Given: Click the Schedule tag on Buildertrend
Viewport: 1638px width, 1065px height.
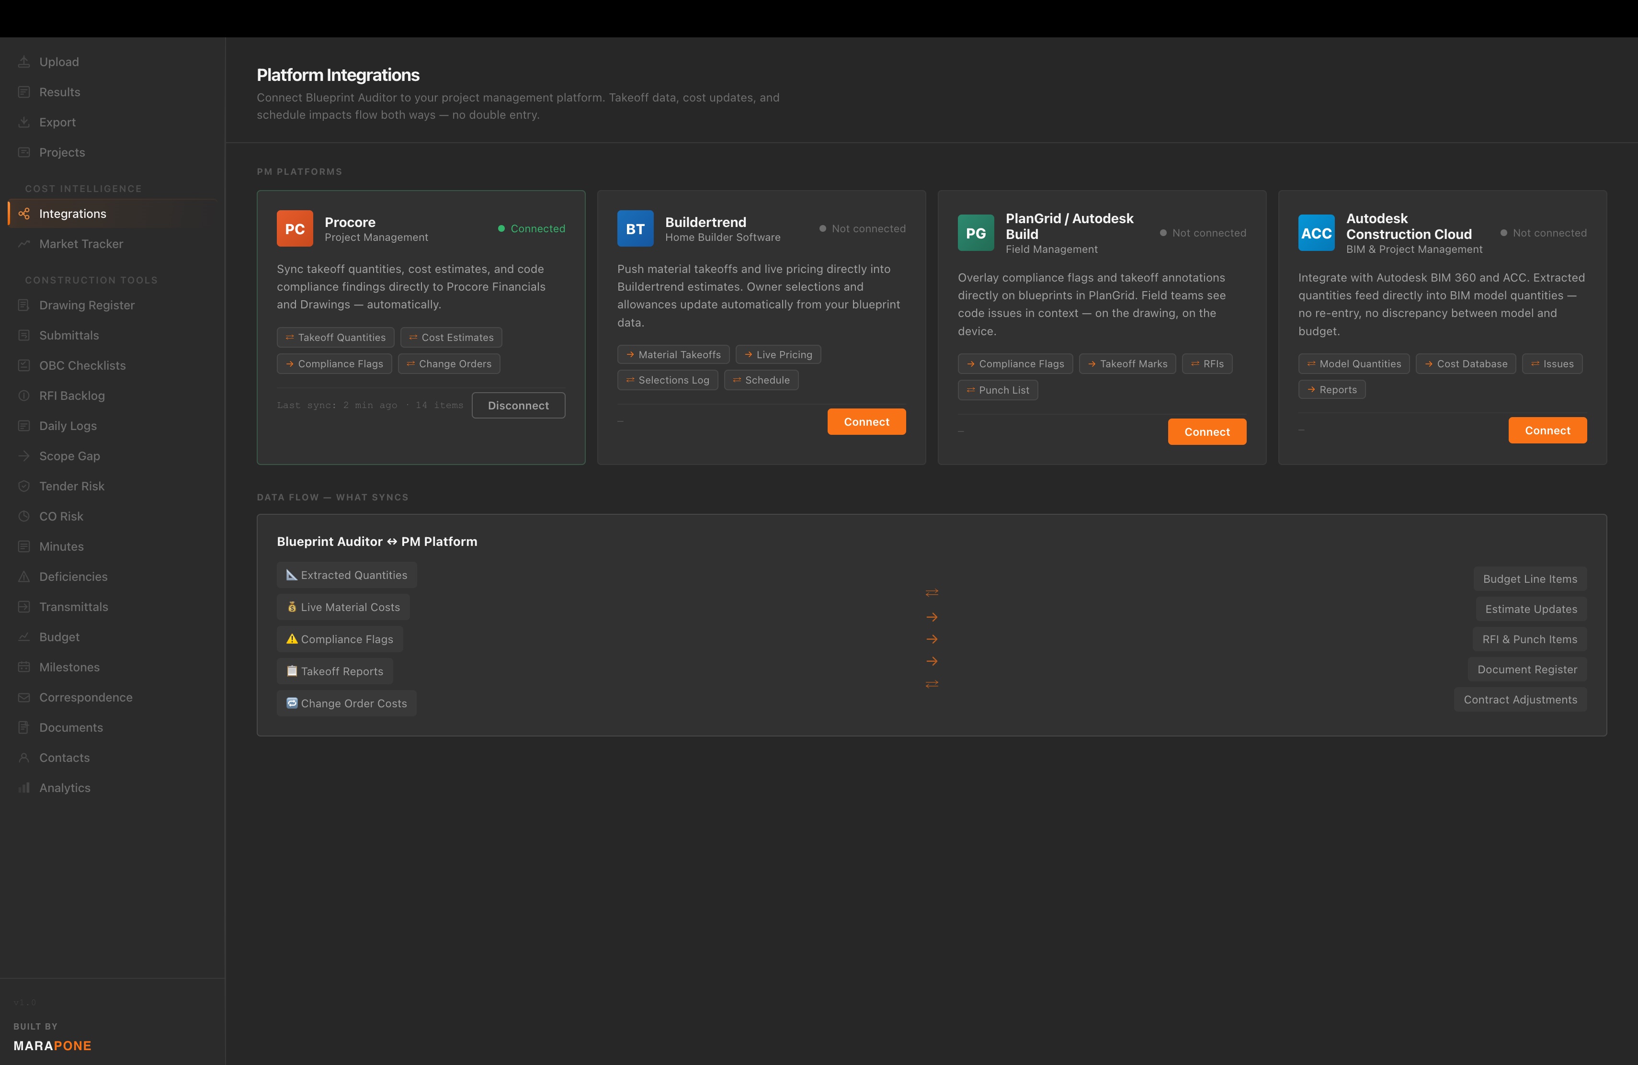Looking at the screenshot, I should 761,380.
